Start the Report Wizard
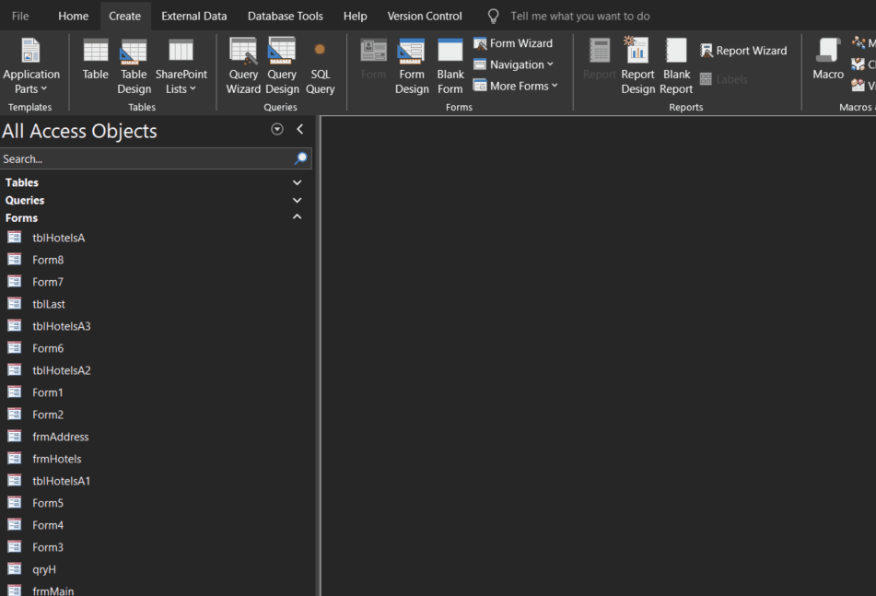876x596 pixels. coord(744,50)
